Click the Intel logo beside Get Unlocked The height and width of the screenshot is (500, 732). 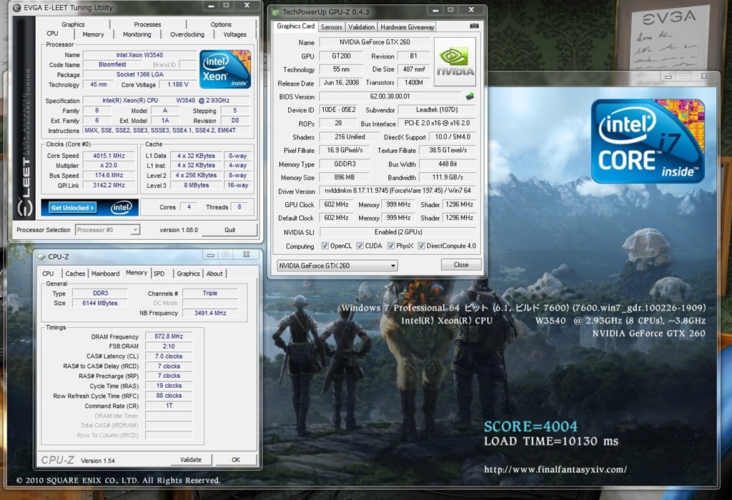click(x=122, y=207)
